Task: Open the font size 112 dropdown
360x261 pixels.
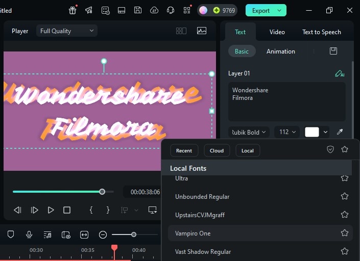Action: click(x=287, y=132)
